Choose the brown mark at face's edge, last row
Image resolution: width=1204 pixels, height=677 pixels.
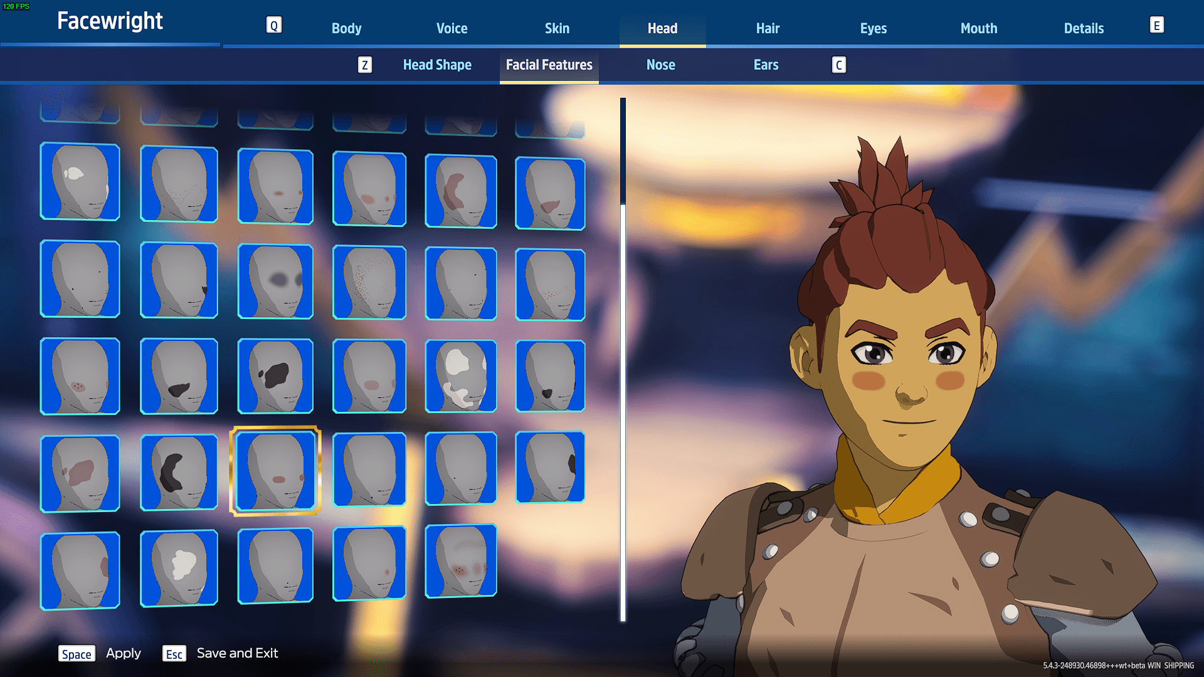click(x=80, y=570)
